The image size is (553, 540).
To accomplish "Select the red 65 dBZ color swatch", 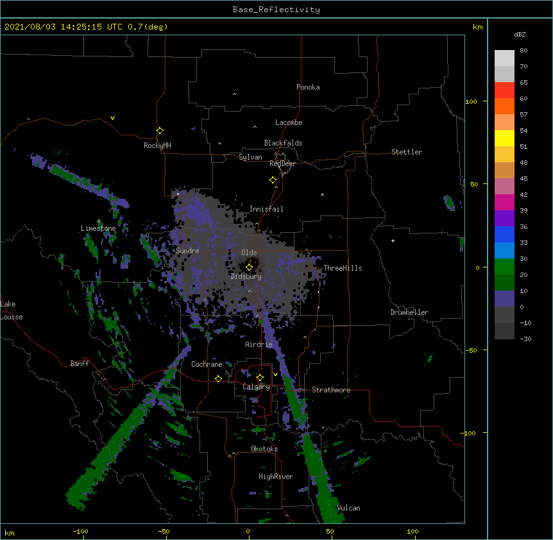I will coord(504,90).
